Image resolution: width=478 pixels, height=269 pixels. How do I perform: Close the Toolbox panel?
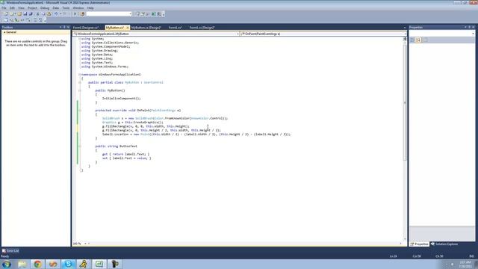68,27
